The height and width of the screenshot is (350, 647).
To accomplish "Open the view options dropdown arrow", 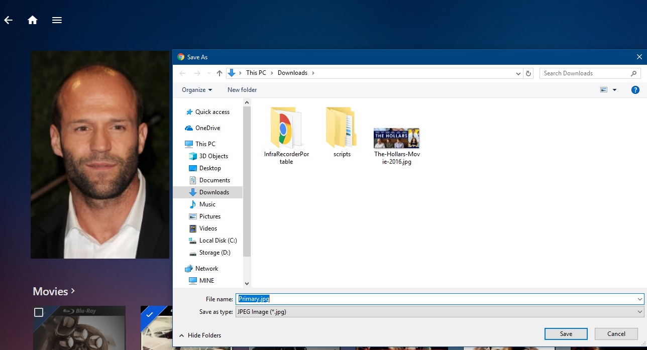I will coord(614,90).
